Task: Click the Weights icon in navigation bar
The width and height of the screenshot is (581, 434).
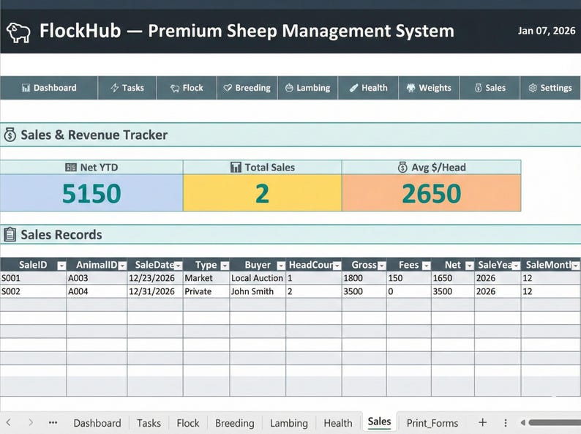Action: coord(411,88)
